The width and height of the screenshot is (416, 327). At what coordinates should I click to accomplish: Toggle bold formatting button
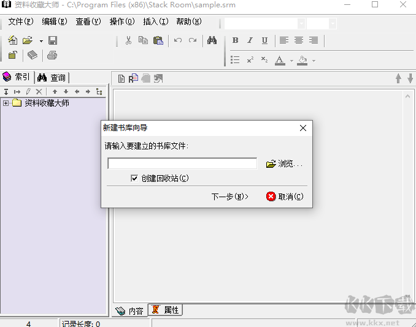pos(235,40)
